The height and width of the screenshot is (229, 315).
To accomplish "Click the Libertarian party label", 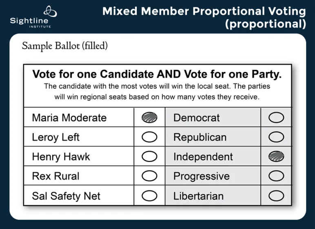I will (198, 196).
